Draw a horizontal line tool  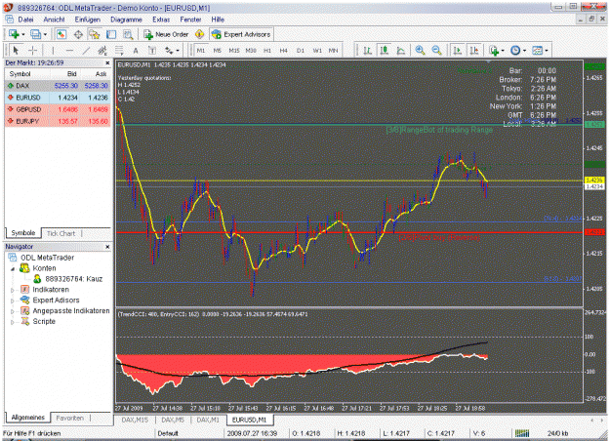69,50
